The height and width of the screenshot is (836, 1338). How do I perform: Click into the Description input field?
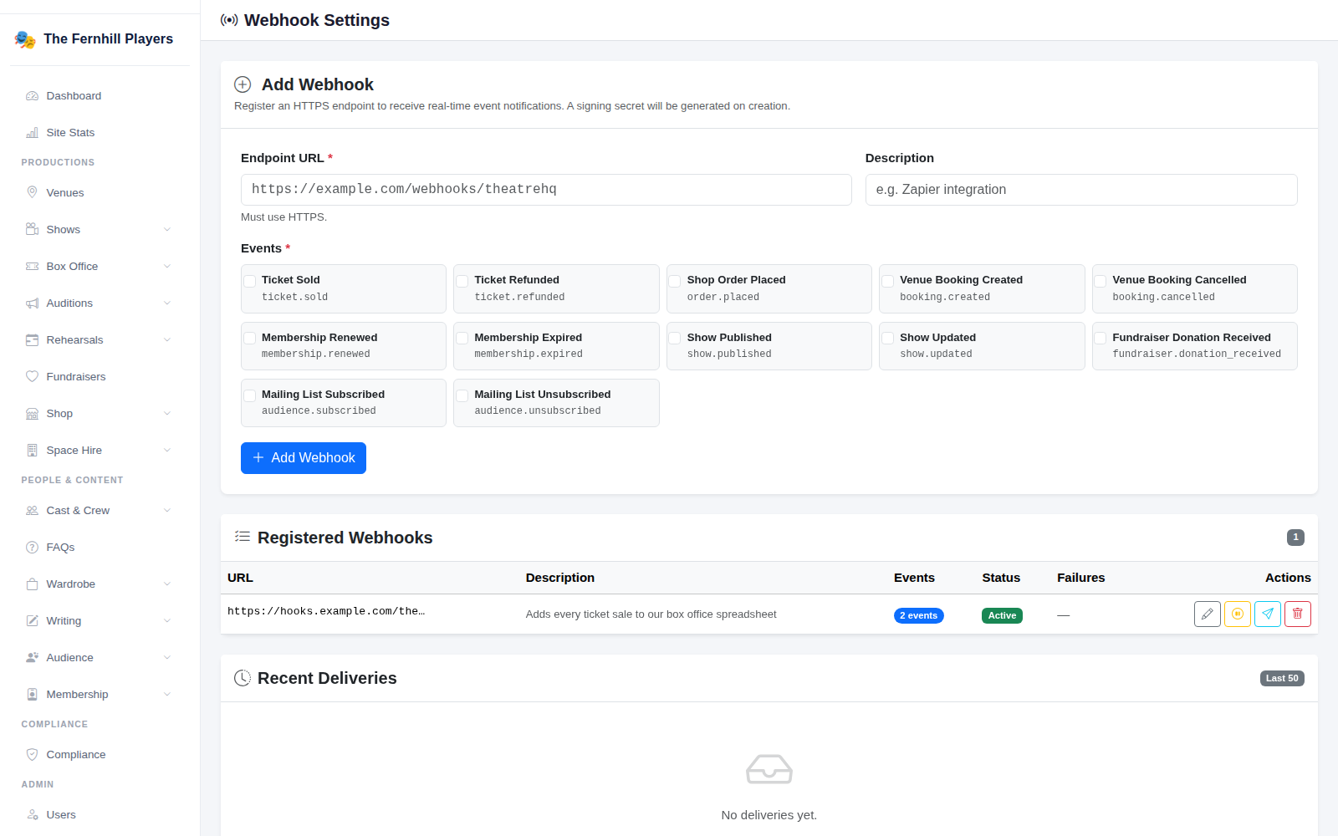tap(1081, 190)
